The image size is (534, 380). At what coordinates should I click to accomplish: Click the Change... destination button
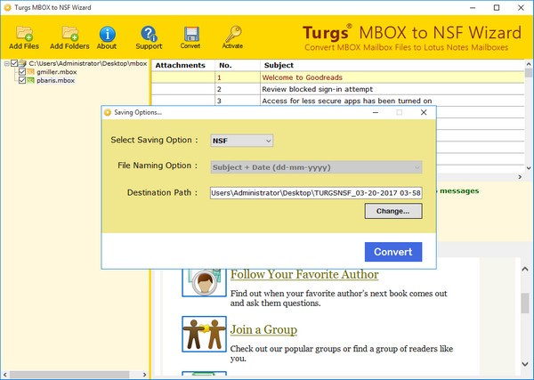(x=392, y=211)
